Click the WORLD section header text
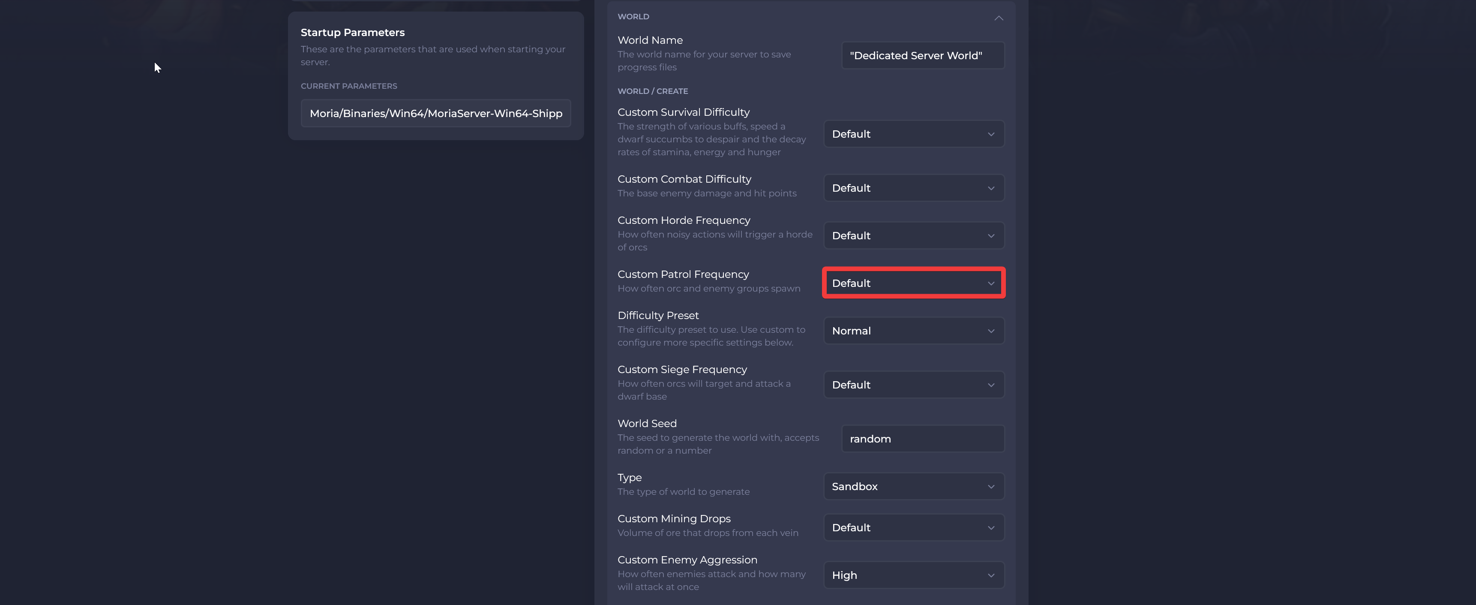This screenshot has height=605, width=1476. (633, 17)
